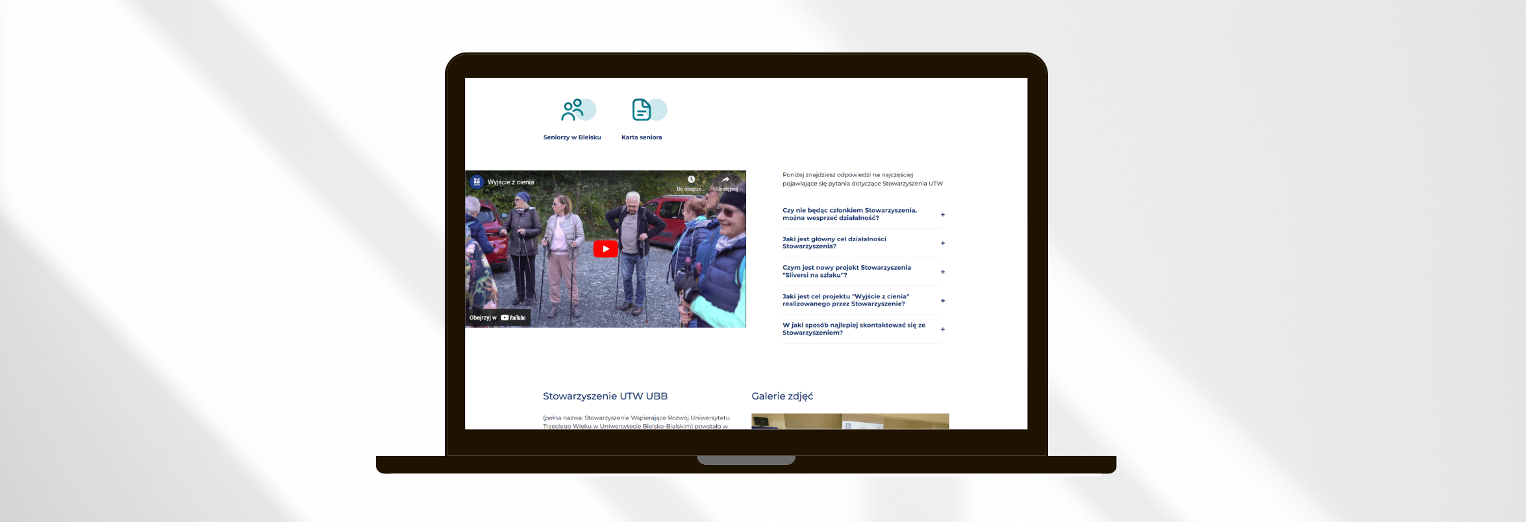The image size is (1526, 522).
Task: Expand question on contacting the Stowarzyszenie
Action: pyautogui.click(x=942, y=329)
